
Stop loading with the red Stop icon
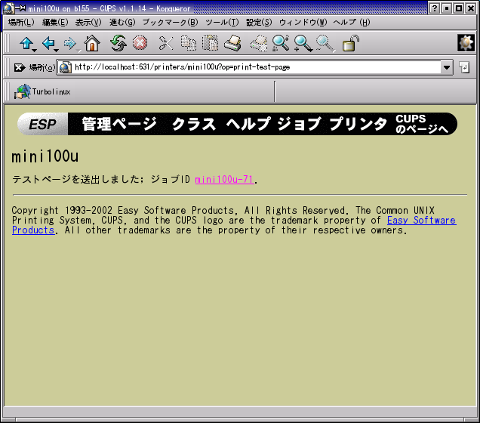[x=140, y=43]
